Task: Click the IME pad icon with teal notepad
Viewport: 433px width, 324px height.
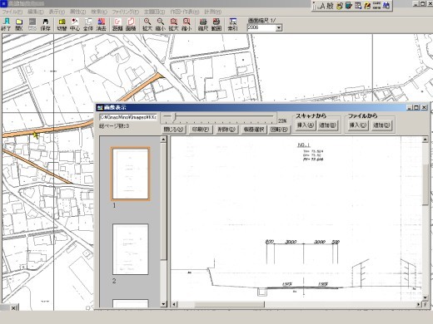Action: click(349, 6)
